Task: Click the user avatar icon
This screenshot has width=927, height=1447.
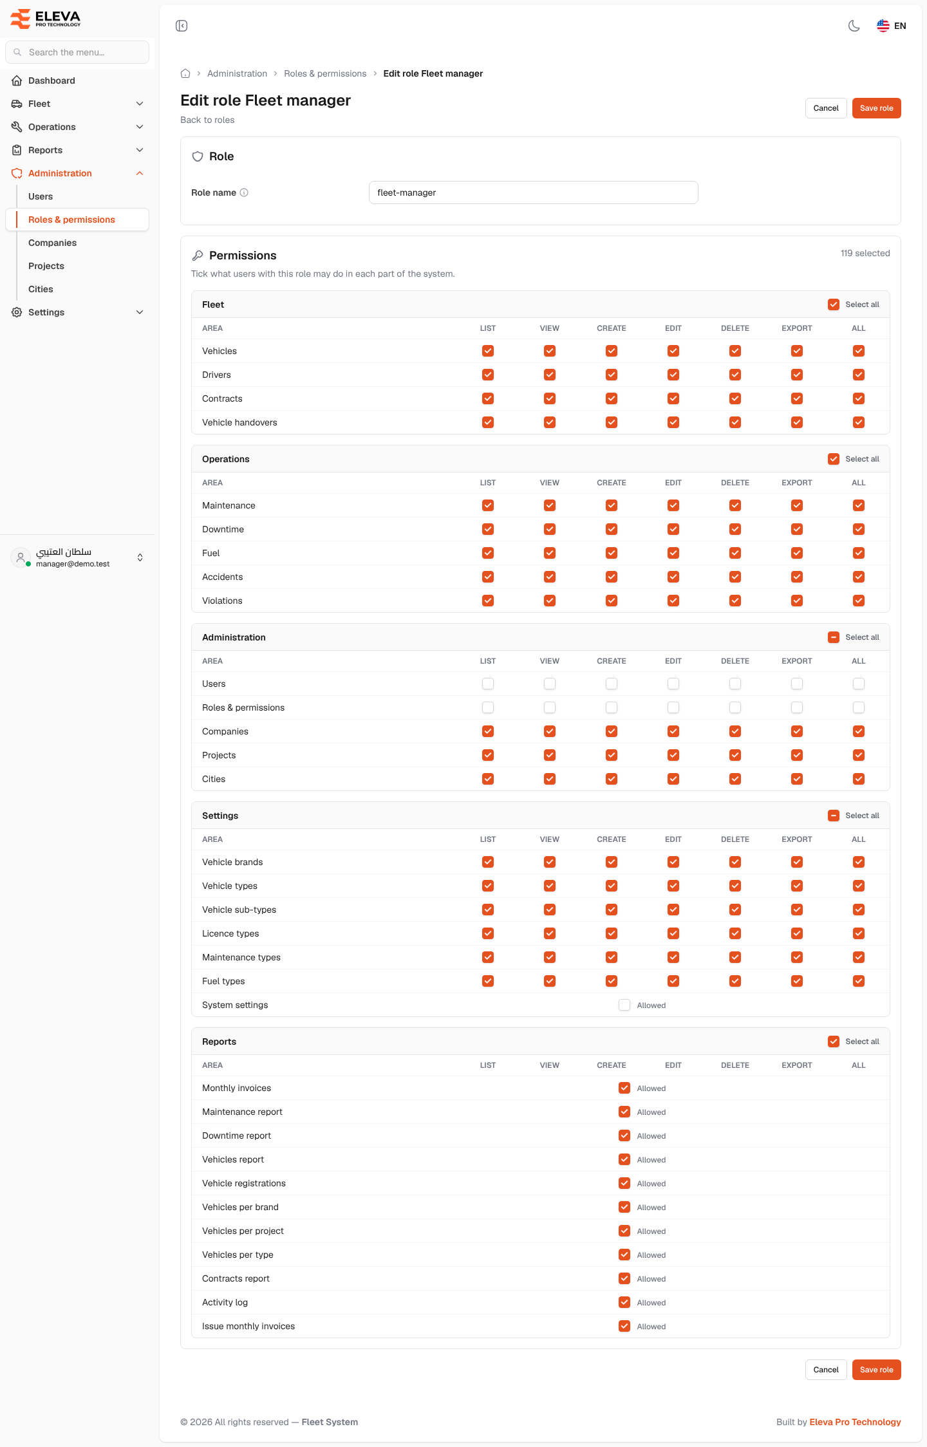Action: (21, 557)
